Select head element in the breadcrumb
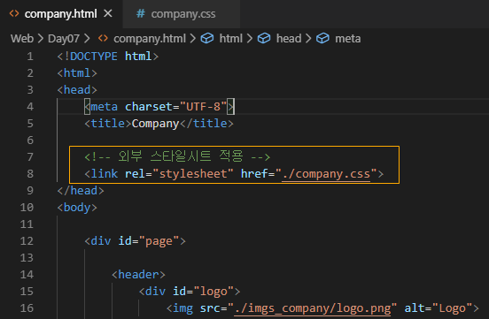 click(289, 39)
